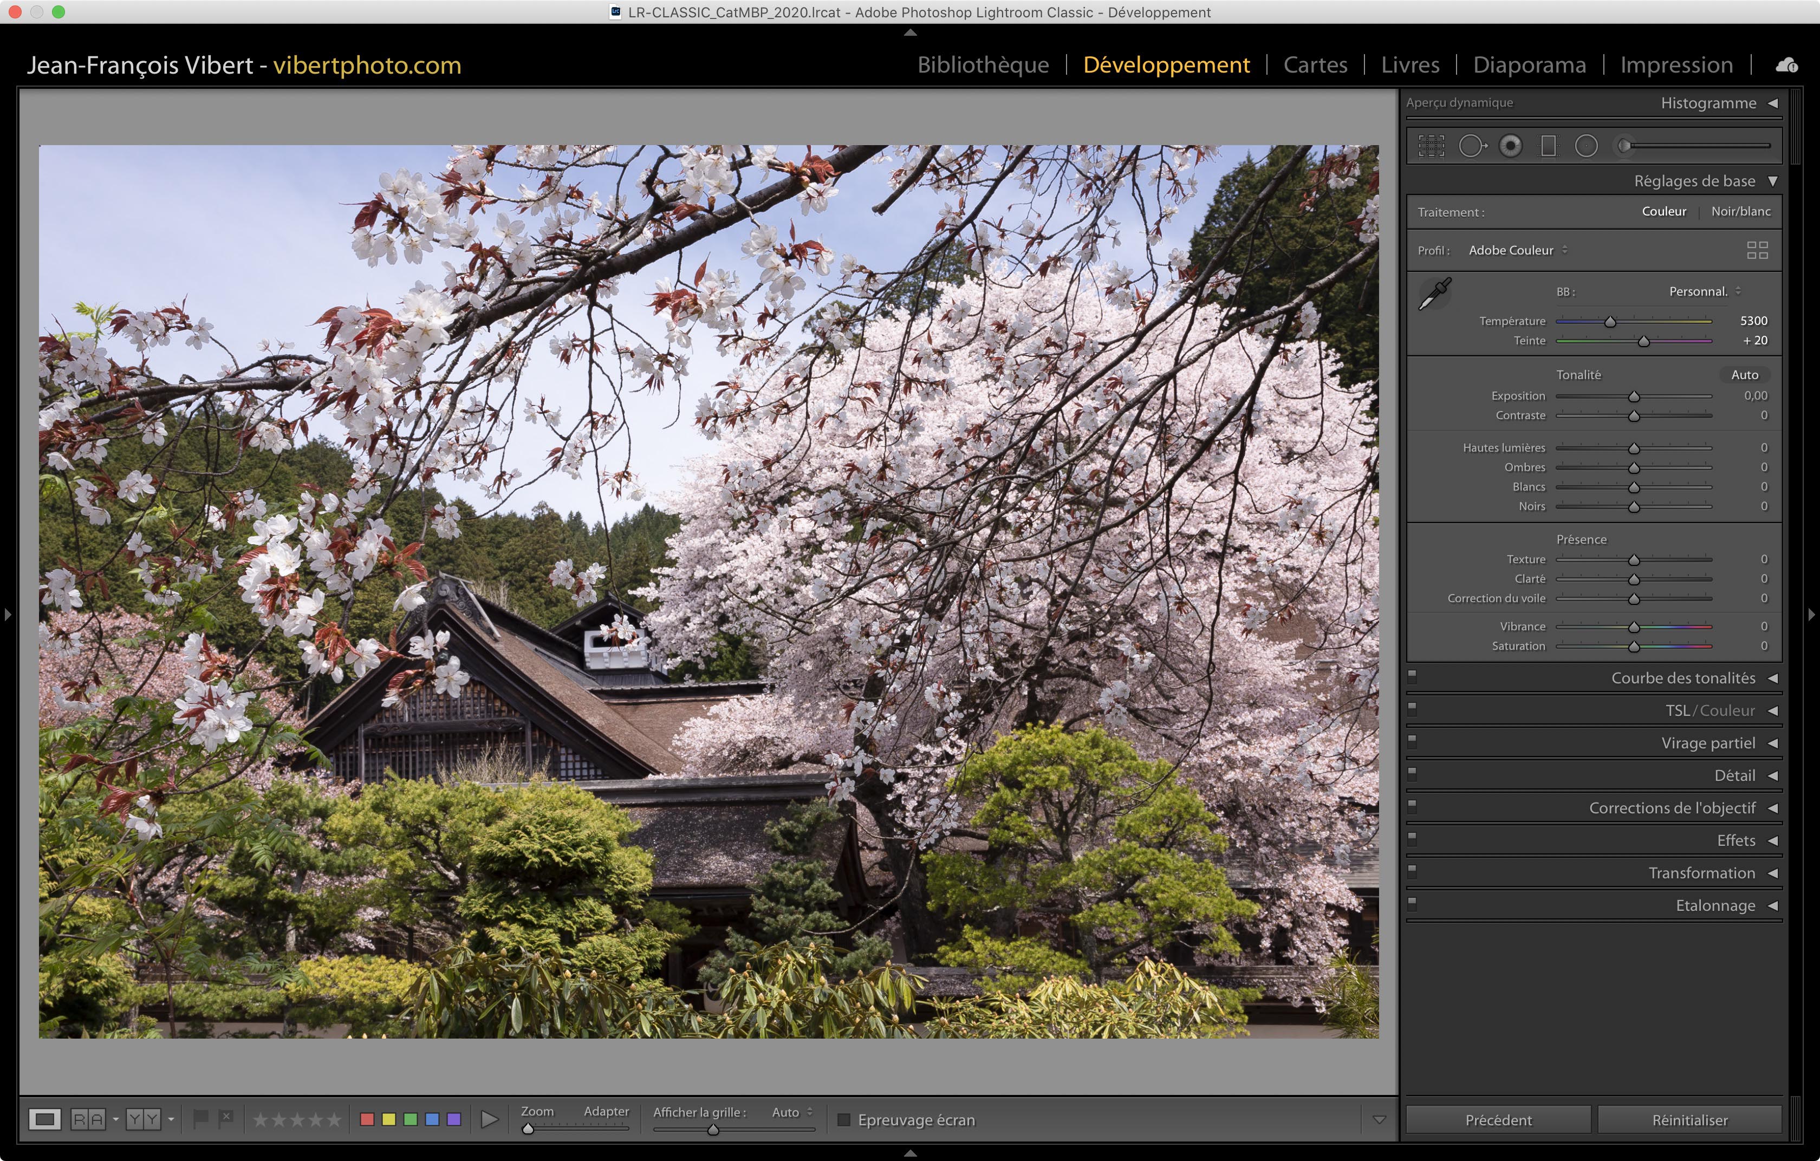Switch to the Bibliothèque module
The image size is (1820, 1161).
point(983,65)
